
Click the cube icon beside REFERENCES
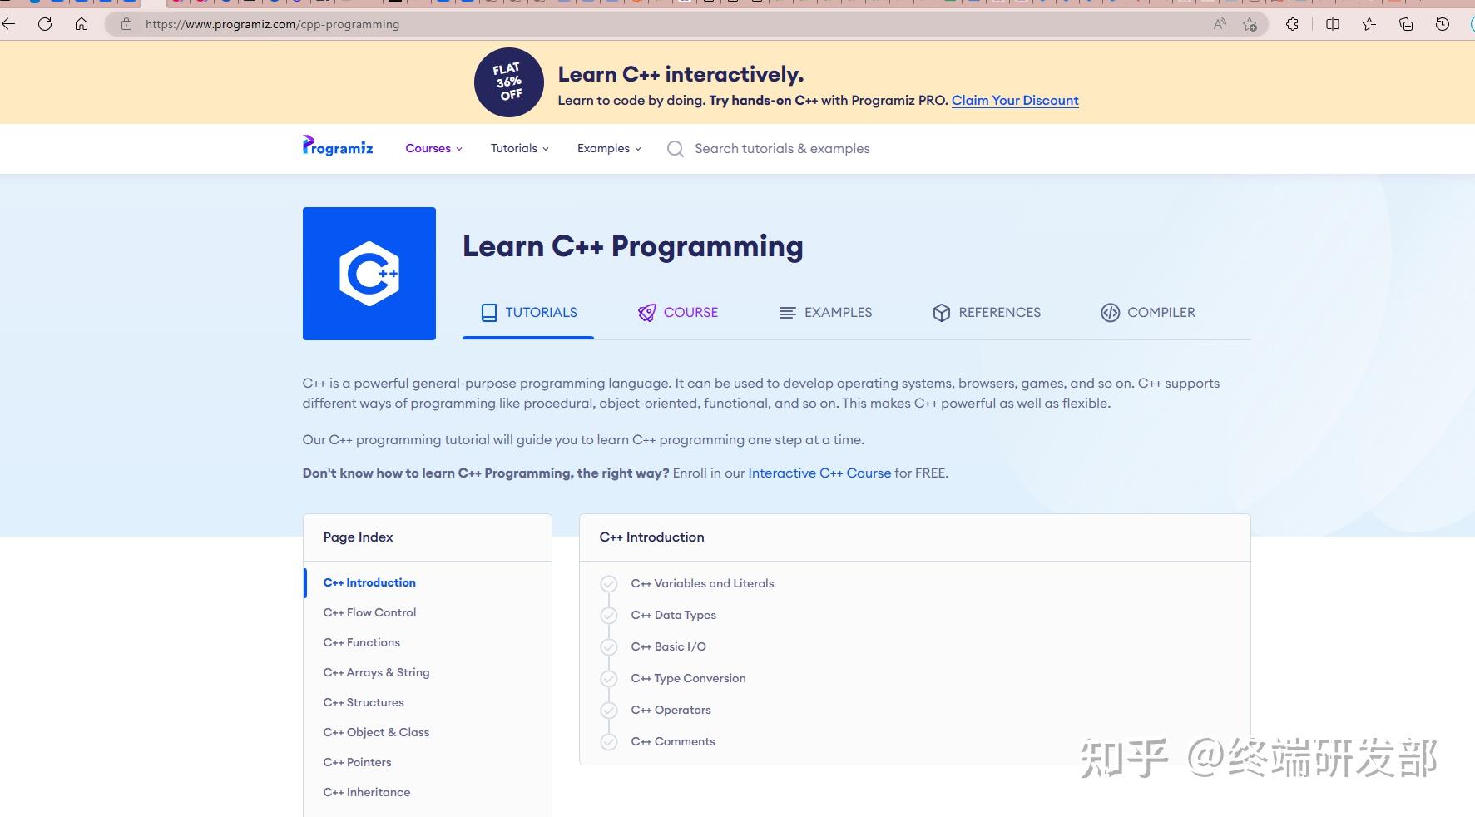pos(942,313)
